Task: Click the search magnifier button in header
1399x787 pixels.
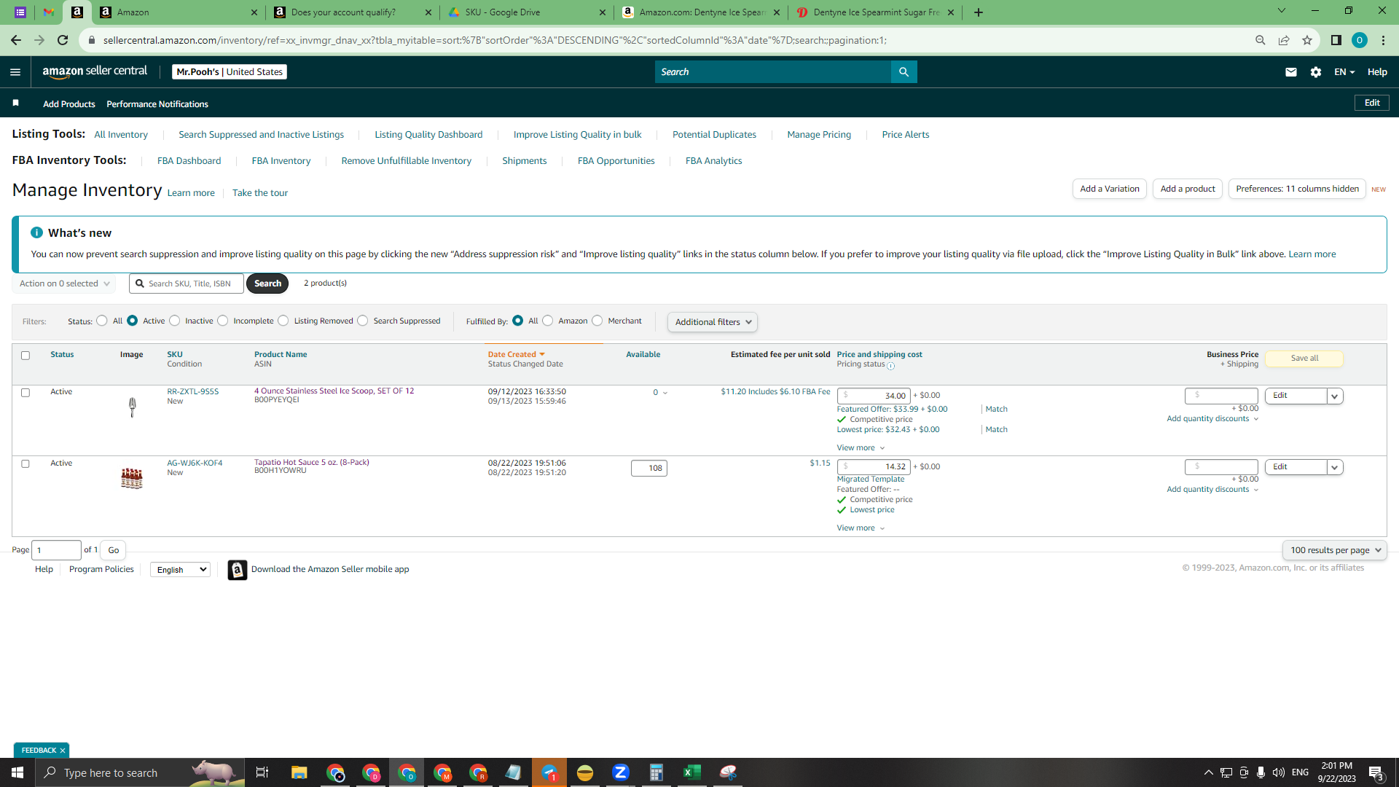Action: (904, 71)
